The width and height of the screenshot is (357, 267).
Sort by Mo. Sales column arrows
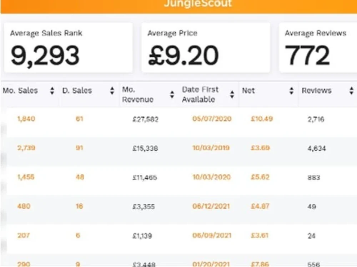pos(52,90)
